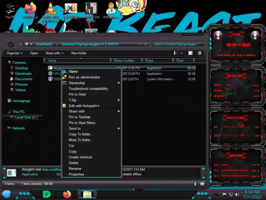
Task: Open Firefox from the taskbar
Action: pyautogui.click(x=67, y=194)
